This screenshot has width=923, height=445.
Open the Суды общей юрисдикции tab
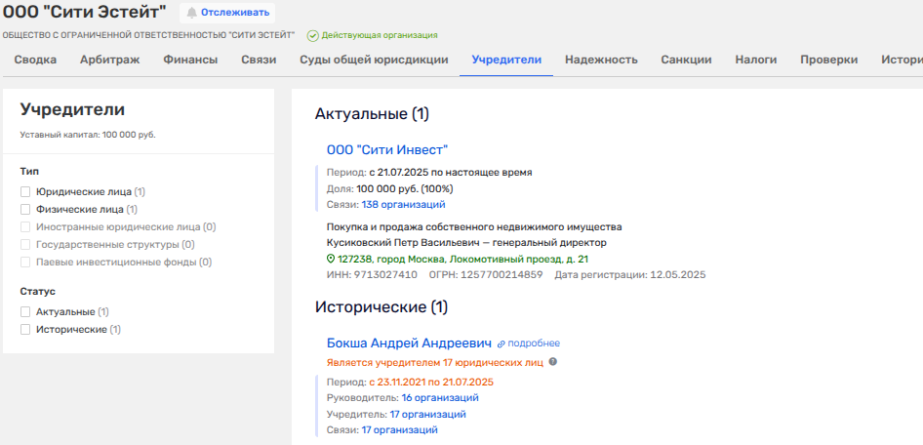pos(374,60)
